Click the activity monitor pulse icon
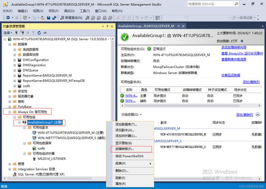 (45, 33)
